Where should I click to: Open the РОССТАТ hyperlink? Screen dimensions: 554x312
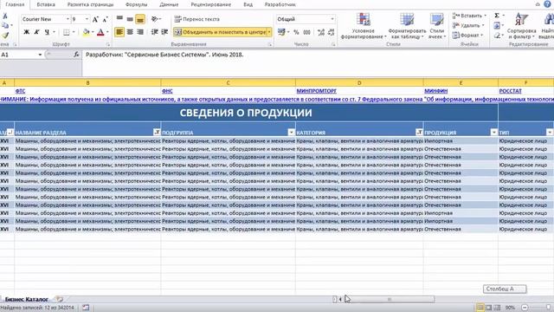pyautogui.click(x=510, y=91)
